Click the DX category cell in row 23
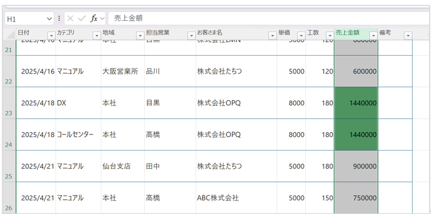Screen dimensions: 431x214 78,103
